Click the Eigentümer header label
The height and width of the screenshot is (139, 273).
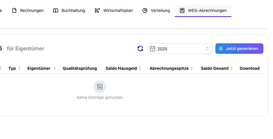click(x=39, y=68)
